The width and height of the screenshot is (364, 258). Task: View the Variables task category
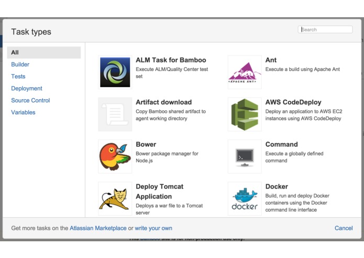(23, 112)
